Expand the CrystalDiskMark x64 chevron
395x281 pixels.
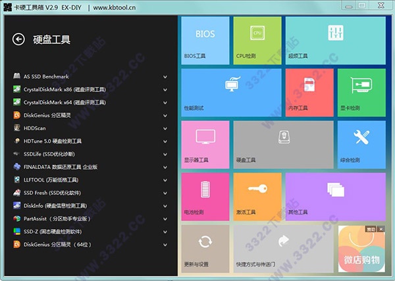point(165,103)
